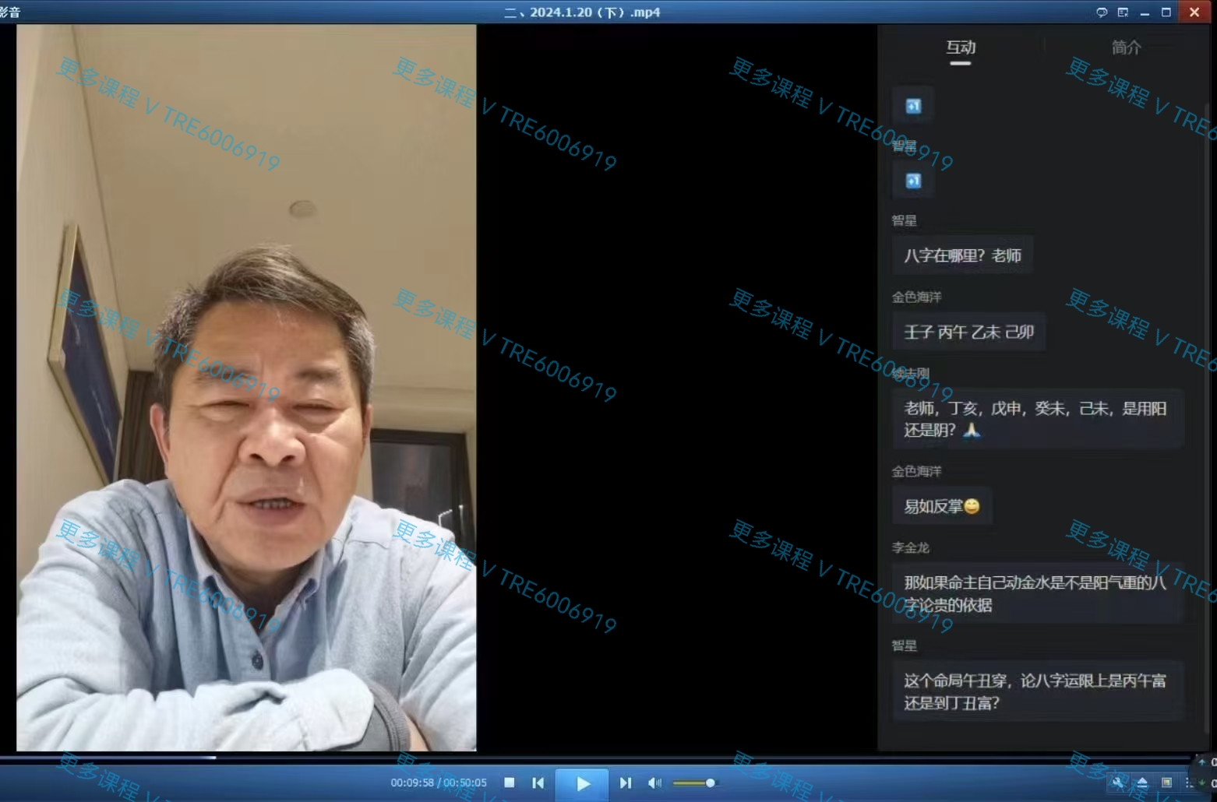The height and width of the screenshot is (802, 1217).
Task: Open the wrench toolbox icon
Action: pyautogui.click(x=1118, y=783)
